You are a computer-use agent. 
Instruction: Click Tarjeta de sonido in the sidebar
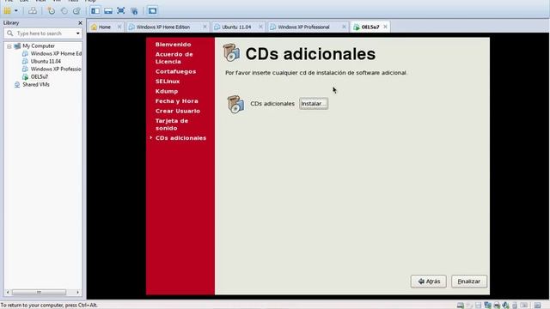[x=172, y=124]
